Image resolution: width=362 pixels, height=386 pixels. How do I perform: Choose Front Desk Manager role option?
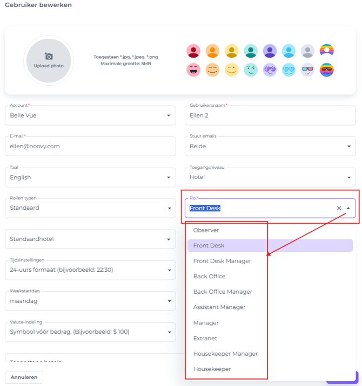point(222,261)
